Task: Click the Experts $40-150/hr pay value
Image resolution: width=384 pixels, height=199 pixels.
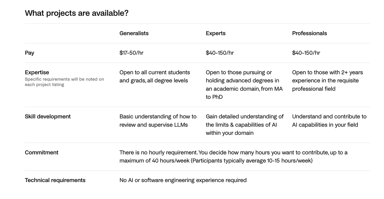Action: [220, 53]
